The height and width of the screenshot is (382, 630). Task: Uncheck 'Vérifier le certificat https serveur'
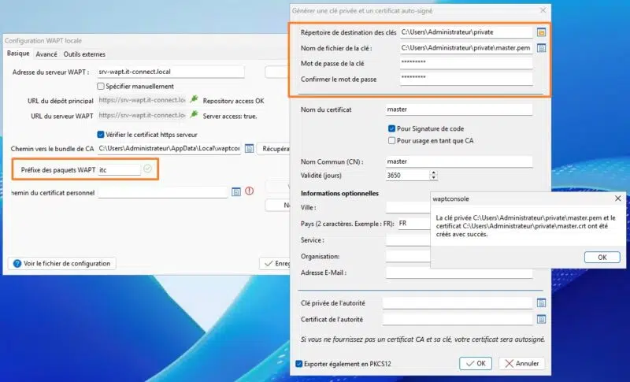point(101,135)
